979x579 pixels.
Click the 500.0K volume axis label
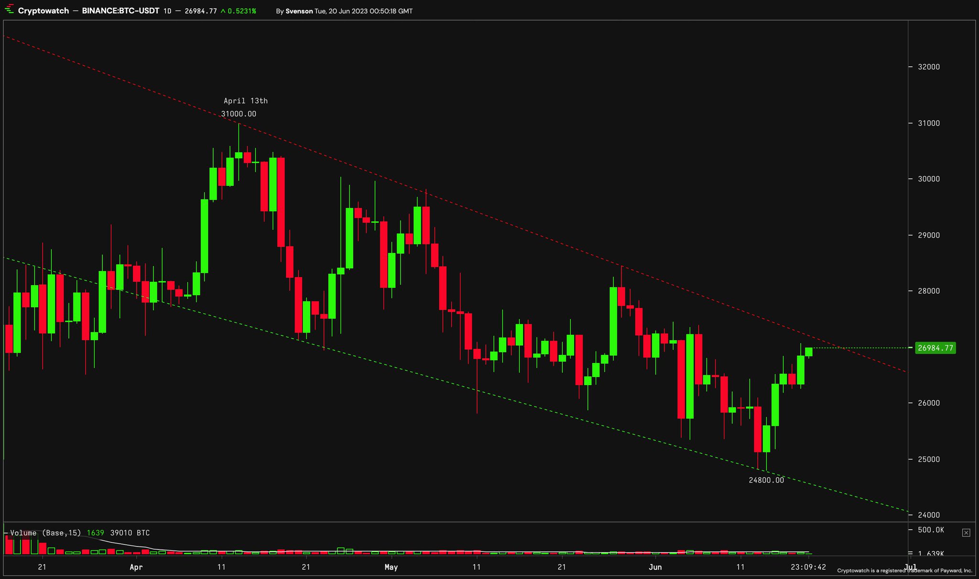click(931, 530)
